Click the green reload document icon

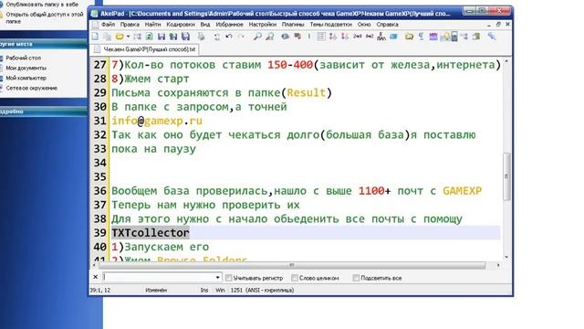(149, 37)
